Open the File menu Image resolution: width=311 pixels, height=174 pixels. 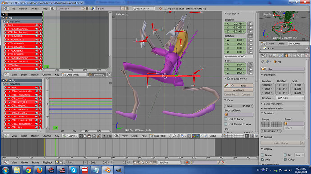(13, 9)
